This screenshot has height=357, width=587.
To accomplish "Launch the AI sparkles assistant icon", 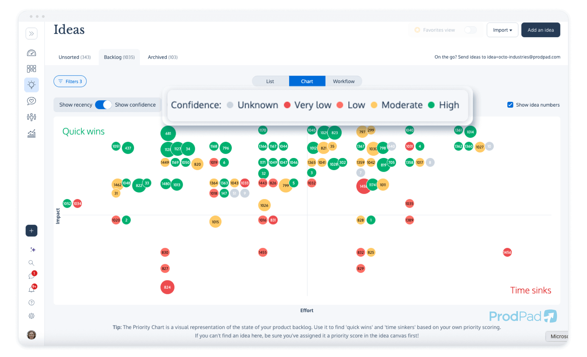I will (31, 249).
